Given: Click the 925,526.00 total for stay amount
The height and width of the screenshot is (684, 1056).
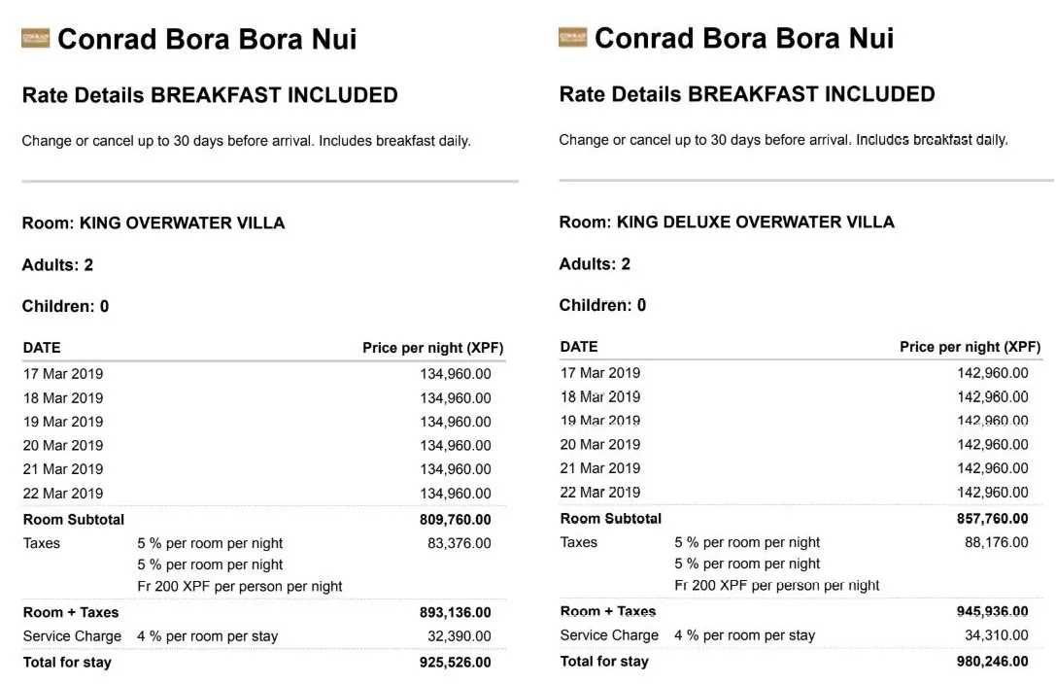Looking at the screenshot, I should click(455, 663).
